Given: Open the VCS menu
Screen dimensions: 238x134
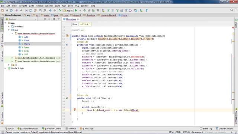Looking at the screenshot, I should pos(77,6).
